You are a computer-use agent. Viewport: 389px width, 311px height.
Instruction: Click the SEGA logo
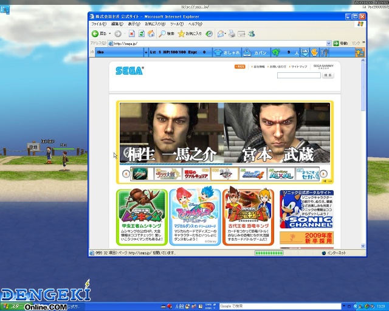[129, 70]
